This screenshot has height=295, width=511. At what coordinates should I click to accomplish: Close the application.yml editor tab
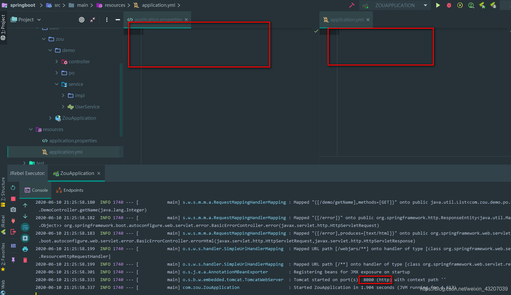click(368, 20)
